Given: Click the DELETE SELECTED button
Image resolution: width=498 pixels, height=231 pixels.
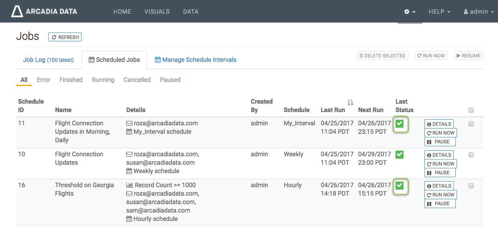Looking at the screenshot, I should coord(382,56).
